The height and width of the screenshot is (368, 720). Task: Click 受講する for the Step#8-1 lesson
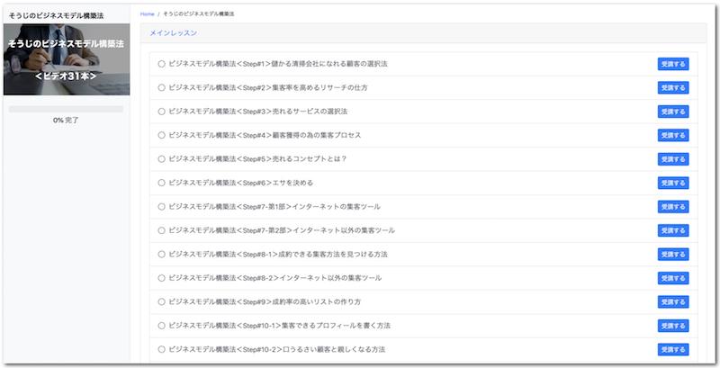tap(672, 255)
